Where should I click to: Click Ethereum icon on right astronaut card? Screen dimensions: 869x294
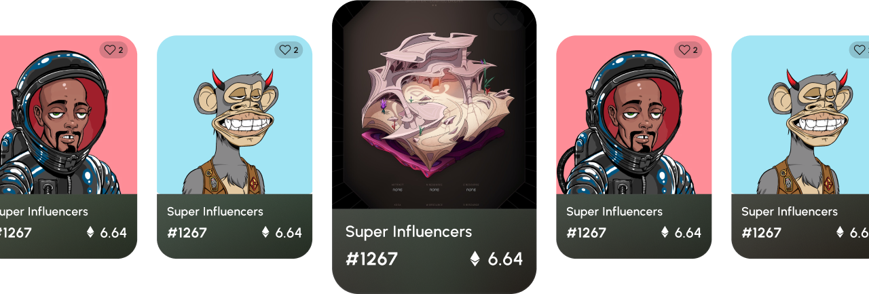click(665, 232)
